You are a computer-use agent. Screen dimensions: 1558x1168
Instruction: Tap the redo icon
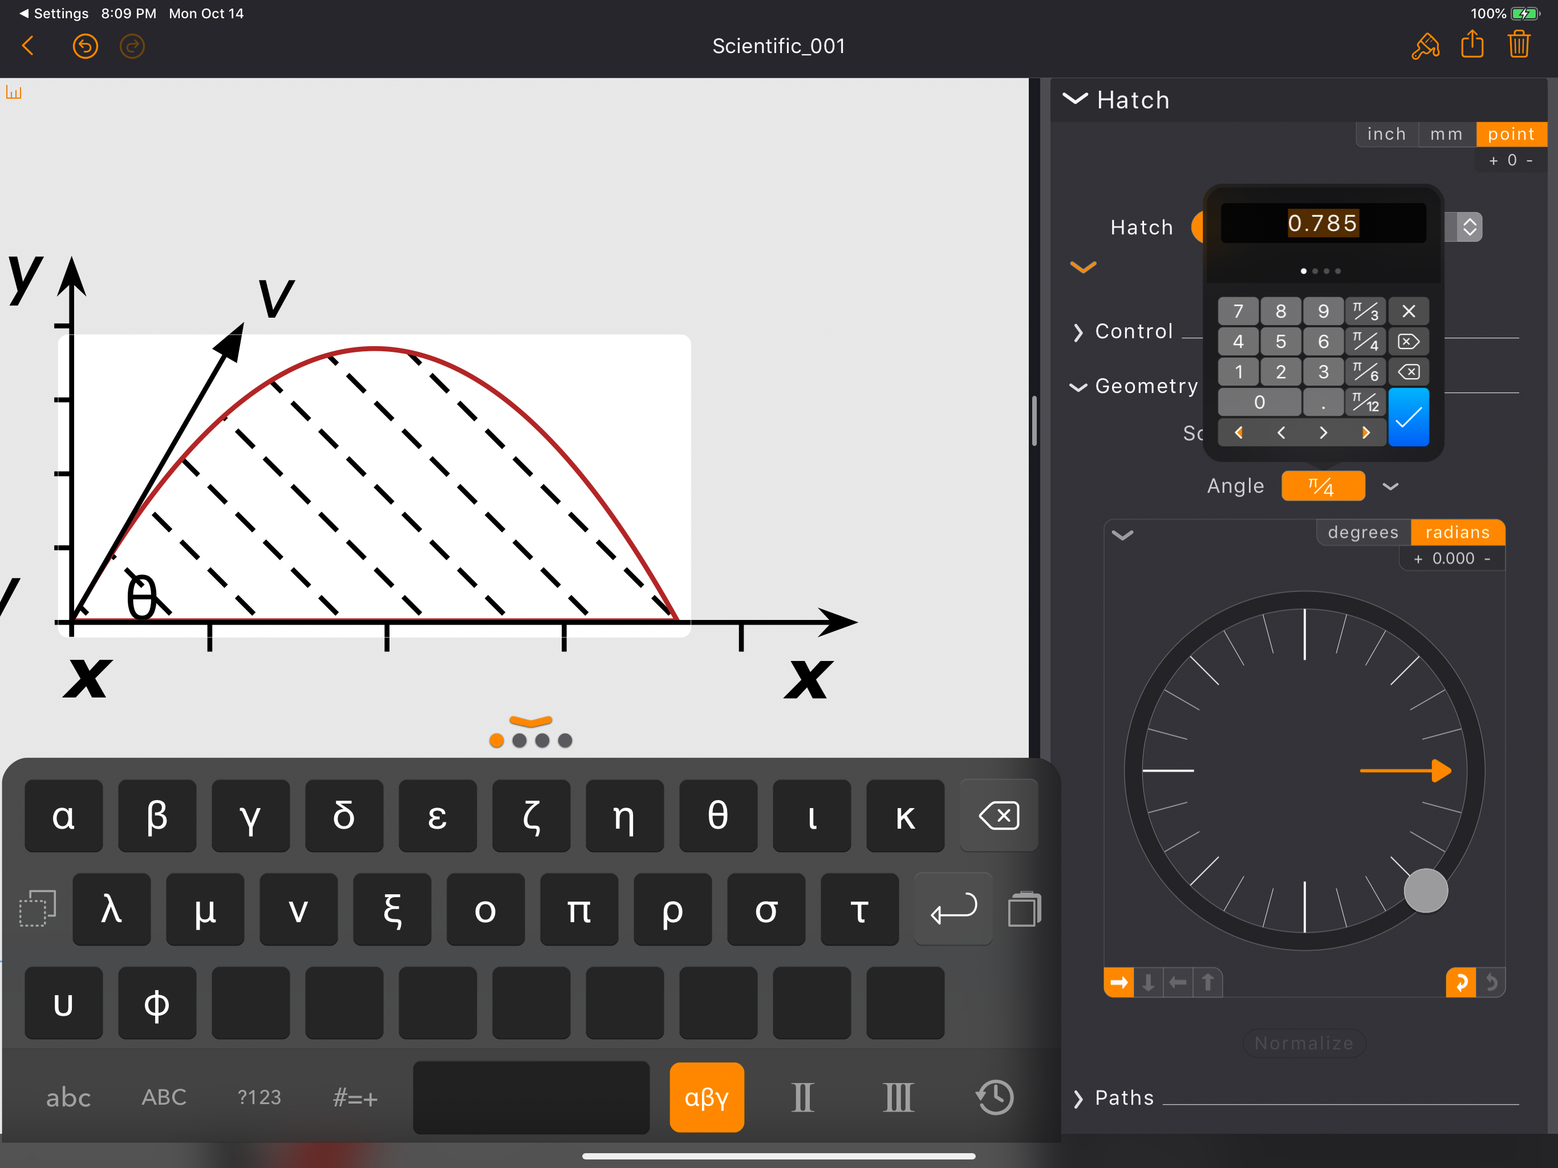click(x=132, y=47)
